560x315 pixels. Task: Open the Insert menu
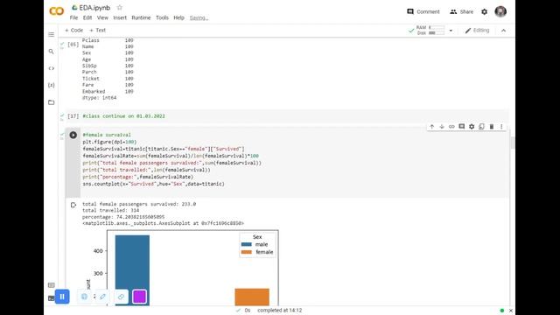click(x=120, y=17)
